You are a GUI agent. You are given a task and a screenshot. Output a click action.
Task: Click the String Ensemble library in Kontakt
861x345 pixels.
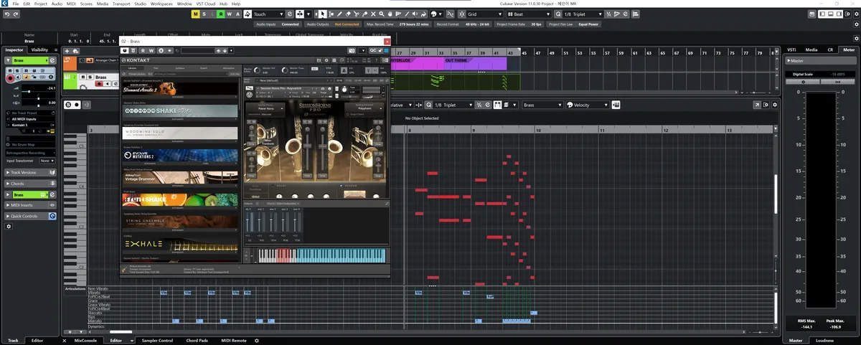point(179,222)
